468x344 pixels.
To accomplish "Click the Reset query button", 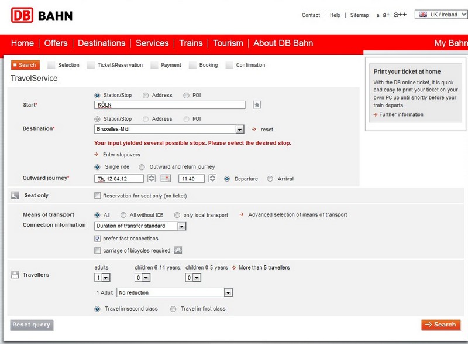I will [32, 325].
